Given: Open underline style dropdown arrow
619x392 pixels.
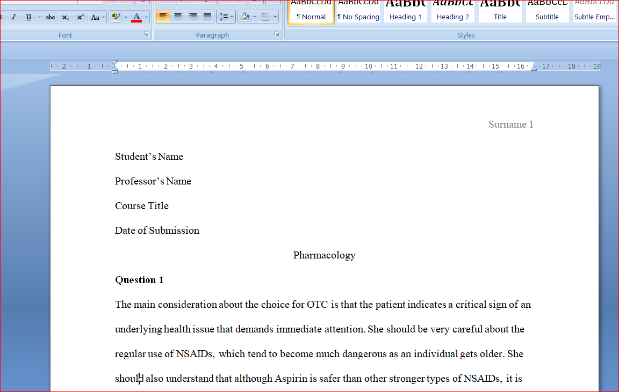Looking at the screenshot, I should click(39, 17).
